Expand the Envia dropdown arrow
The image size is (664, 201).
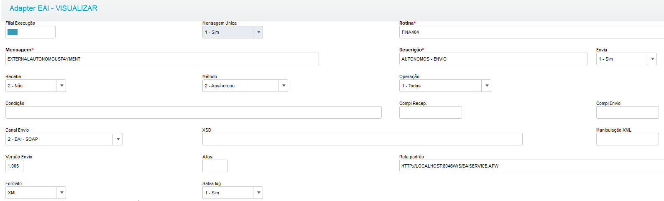[x=652, y=59]
